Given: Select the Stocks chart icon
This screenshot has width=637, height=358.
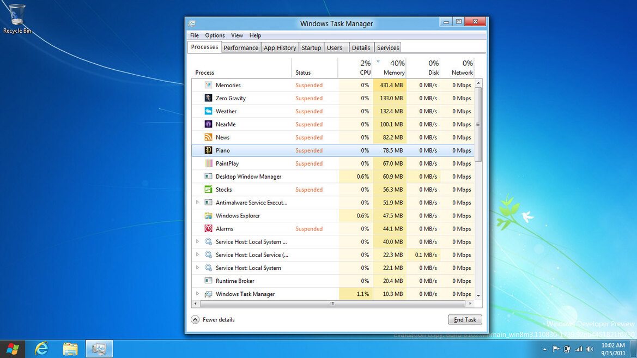Looking at the screenshot, I should click(208, 190).
